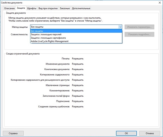
Task: Click the Метод защиты label
Action: [20, 27]
